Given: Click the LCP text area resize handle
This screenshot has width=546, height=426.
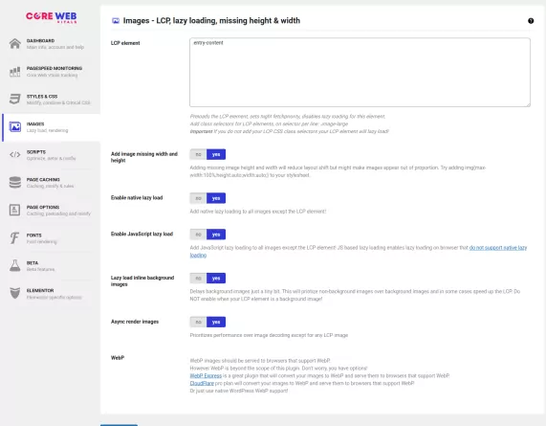Looking at the screenshot, I should pos(528,104).
